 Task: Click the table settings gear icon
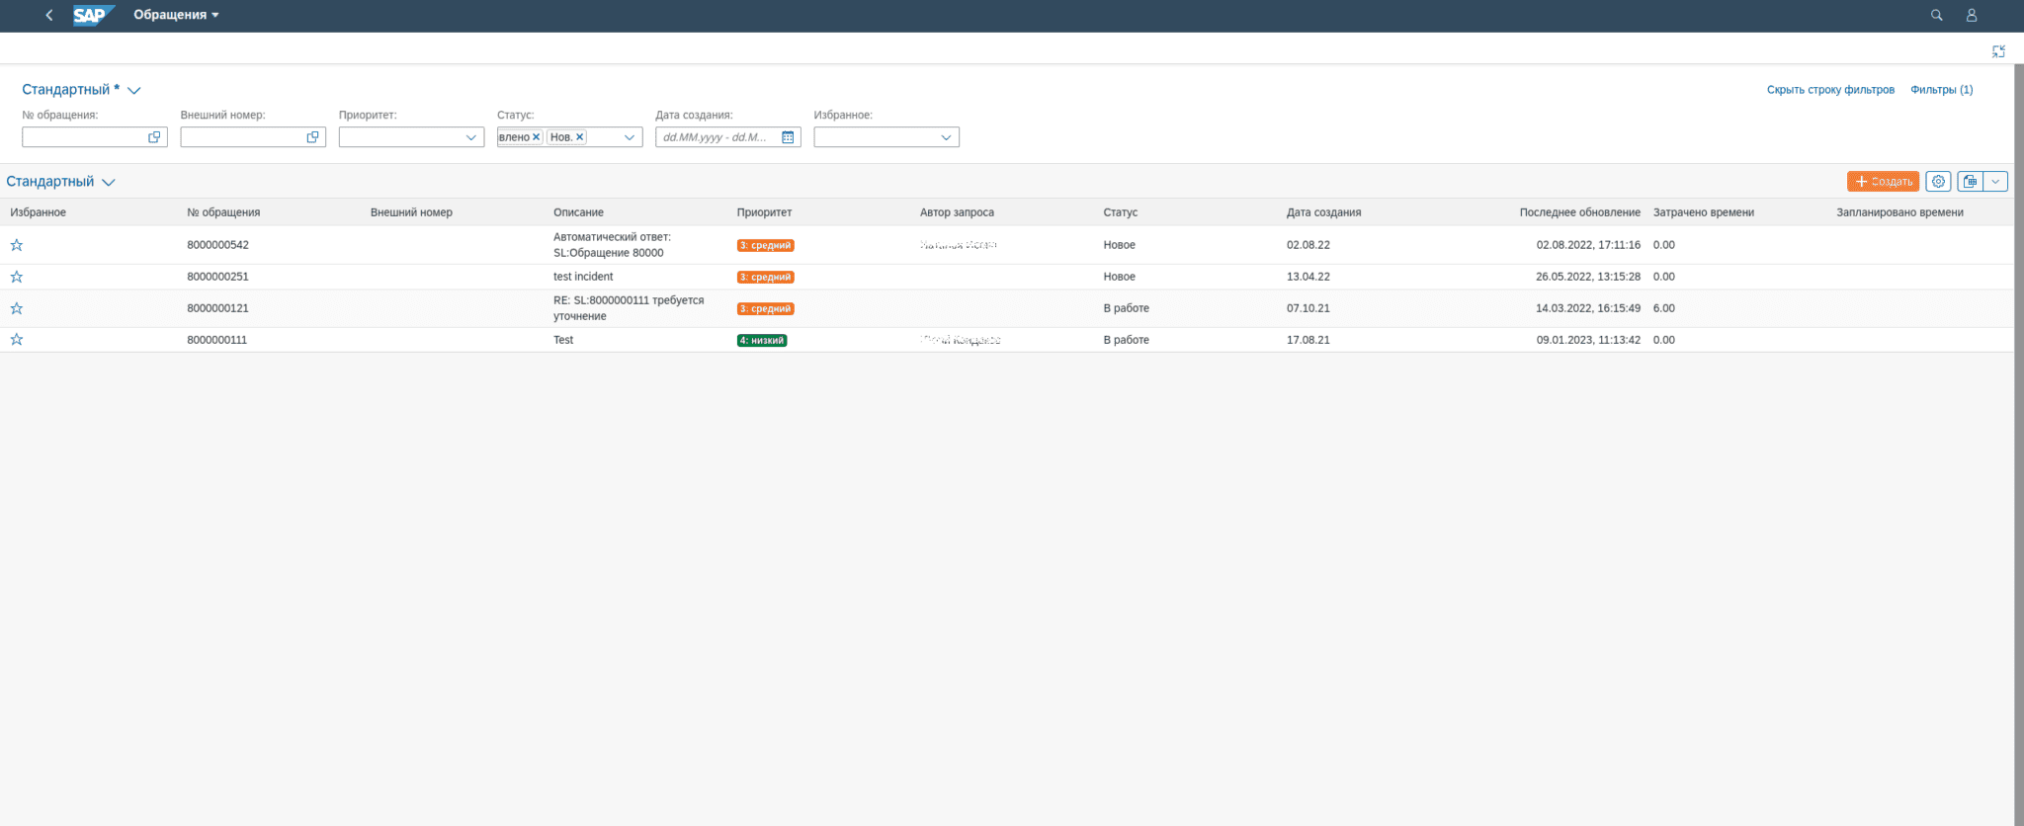(x=1938, y=182)
